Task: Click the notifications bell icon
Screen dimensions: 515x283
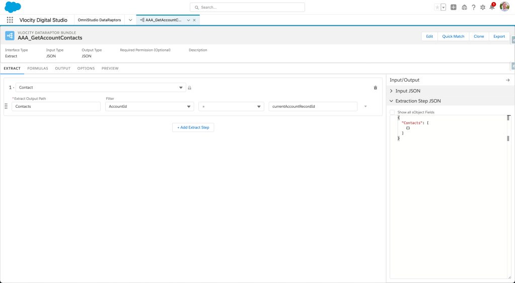Action: point(492,7)
